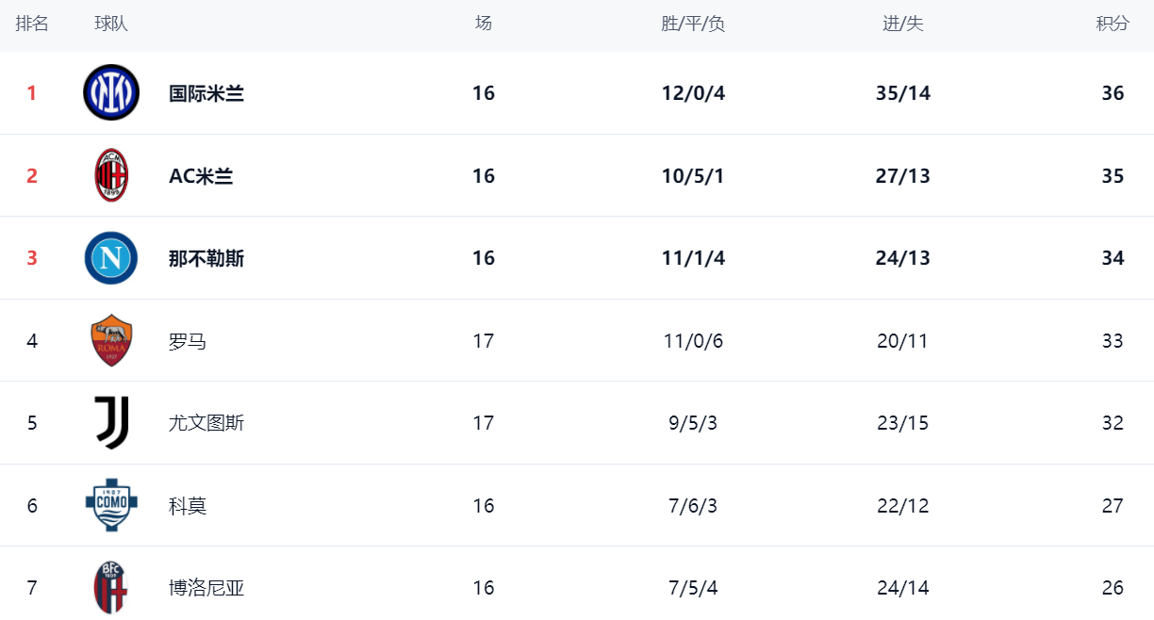The height and width of the screenshot is (620, 1154).
Task: Select the 那不勒斯 team name
Action: pyautogui.click(x=206, y=258)
